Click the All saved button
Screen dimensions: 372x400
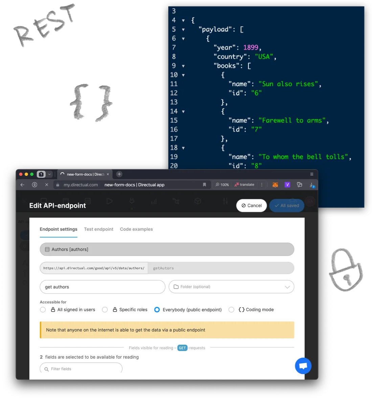point(286,205)
